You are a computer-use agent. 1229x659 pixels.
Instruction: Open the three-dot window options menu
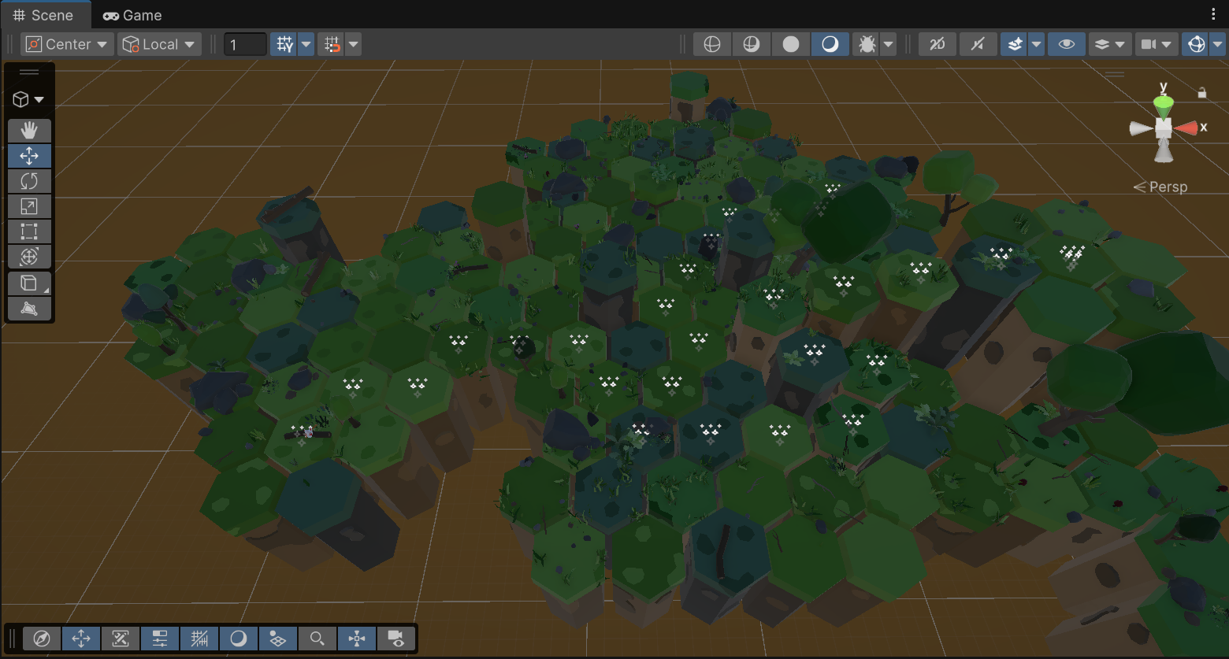click(1213, 15)
